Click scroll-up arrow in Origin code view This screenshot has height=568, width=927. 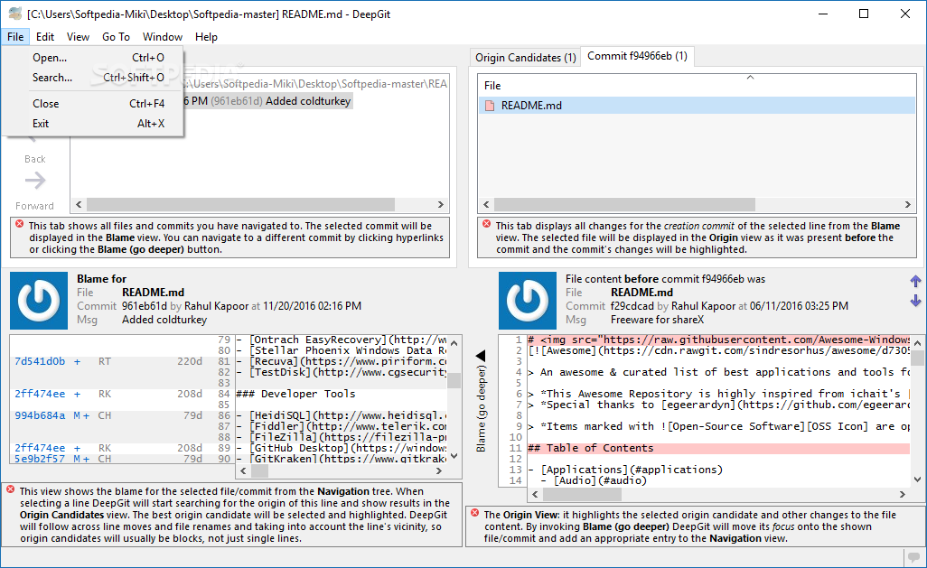[918, 343]
